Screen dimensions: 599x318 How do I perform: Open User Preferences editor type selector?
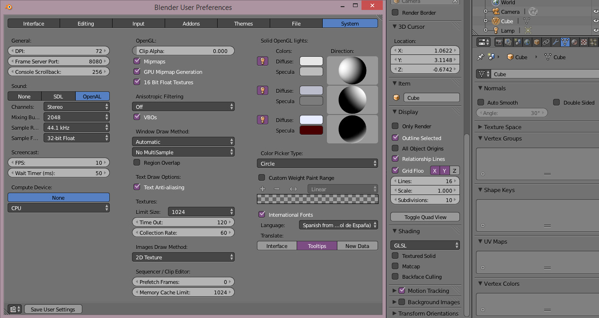click(15, 309)
